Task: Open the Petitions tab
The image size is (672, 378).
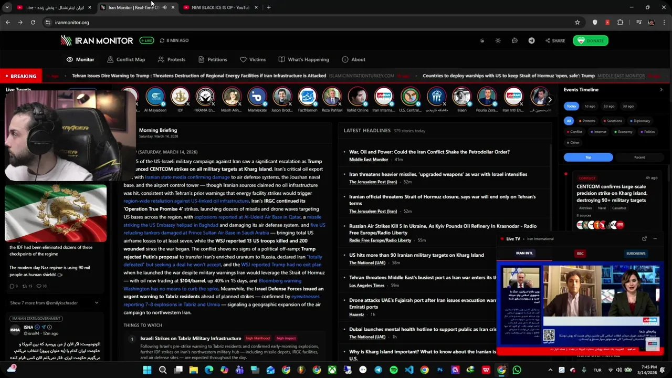Action: click(x=213, y=59)
